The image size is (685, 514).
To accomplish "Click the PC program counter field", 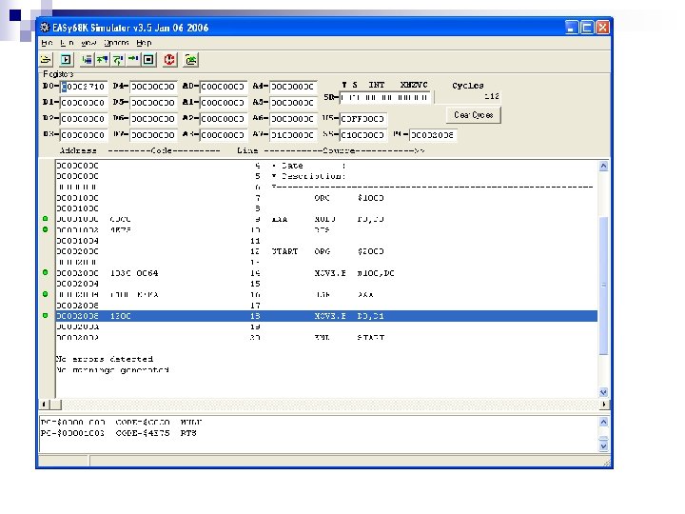I will coord(433,135).
